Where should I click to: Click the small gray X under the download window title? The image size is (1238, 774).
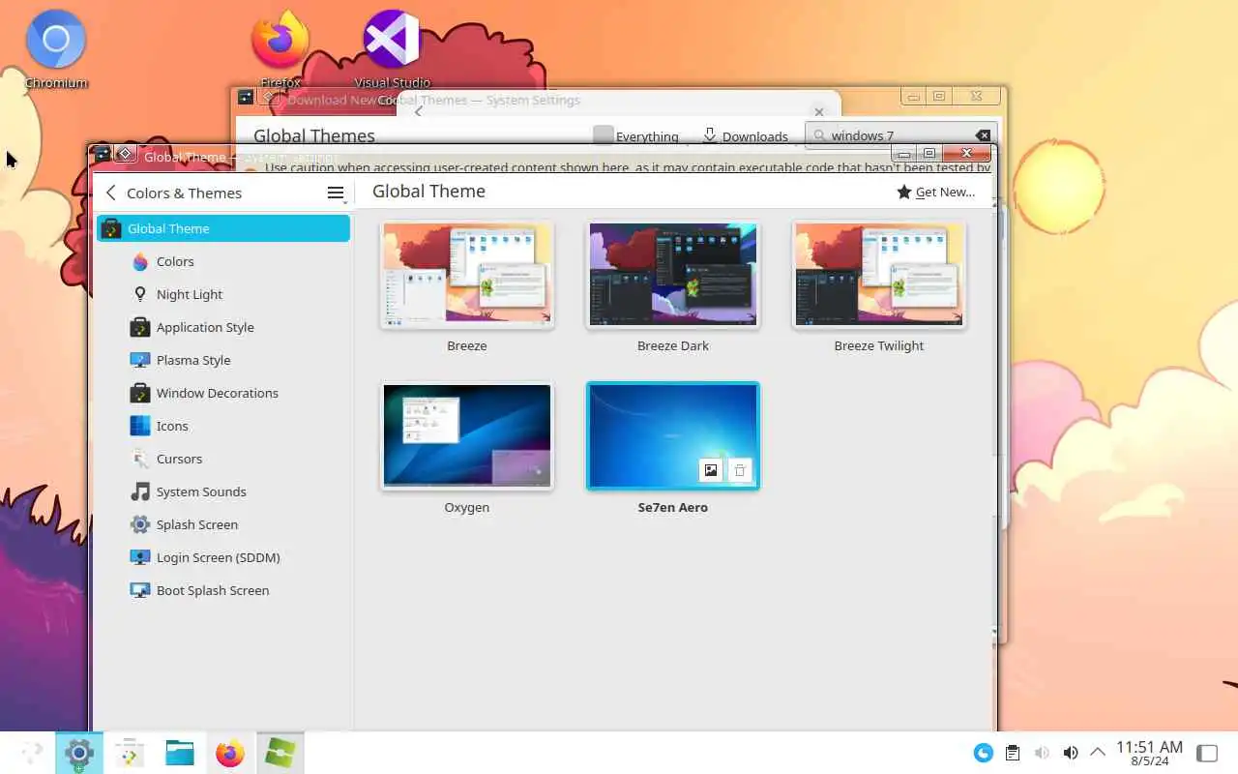pyautogui.click(x=819, y=112)
